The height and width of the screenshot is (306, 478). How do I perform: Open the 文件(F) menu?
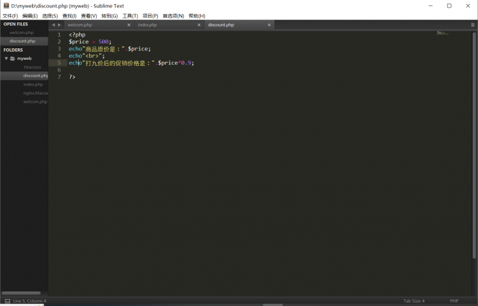10,16
